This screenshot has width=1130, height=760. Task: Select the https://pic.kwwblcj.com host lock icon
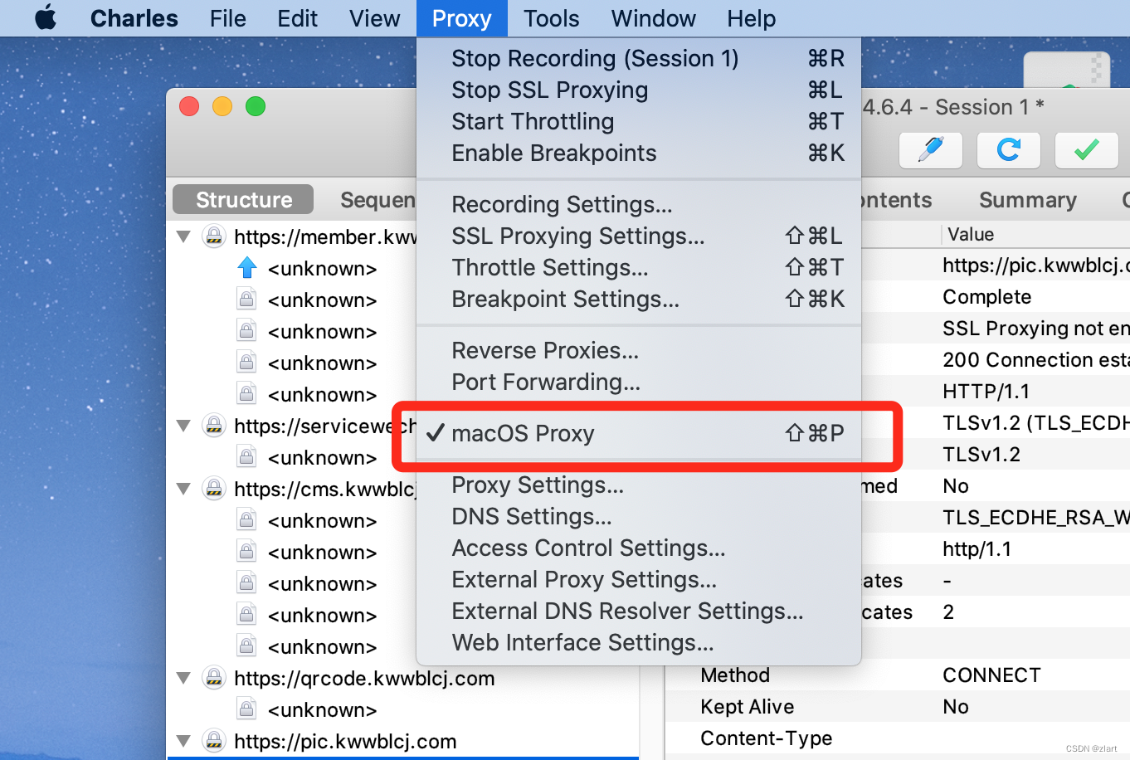tap(214, 741)
